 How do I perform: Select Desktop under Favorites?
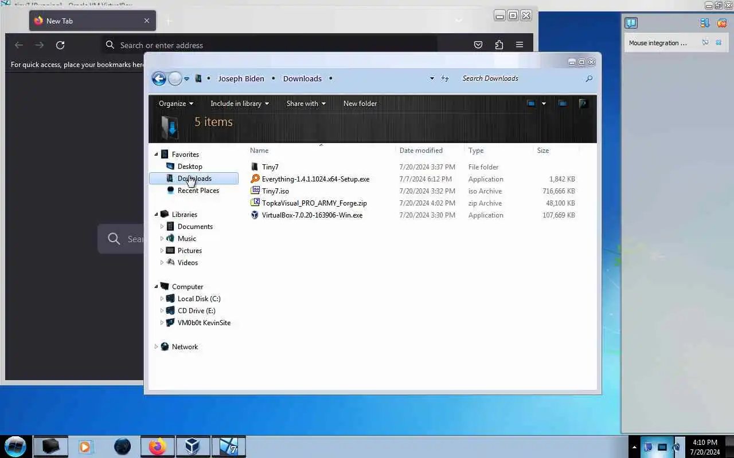coord(190,167)
